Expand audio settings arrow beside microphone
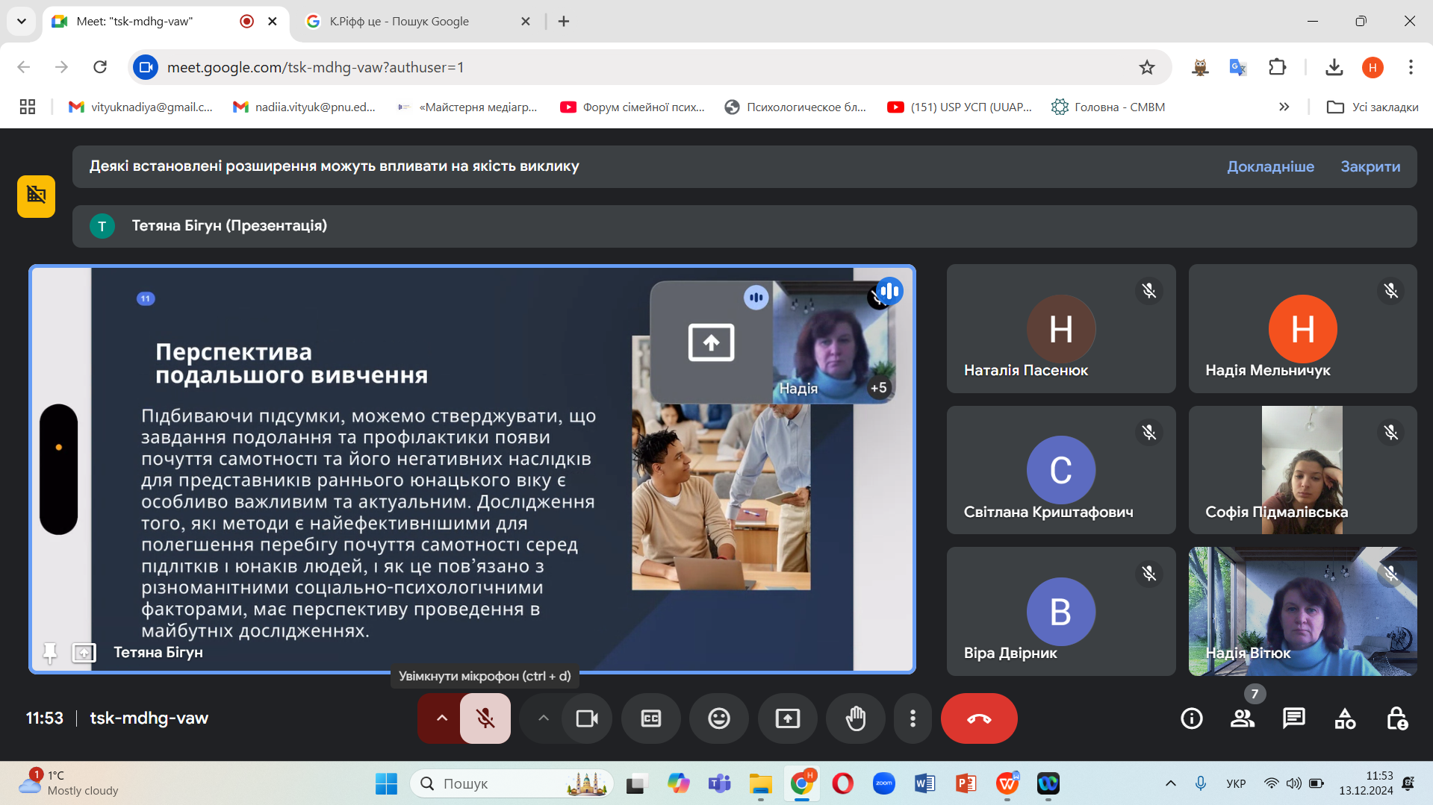 click(442, 718)
